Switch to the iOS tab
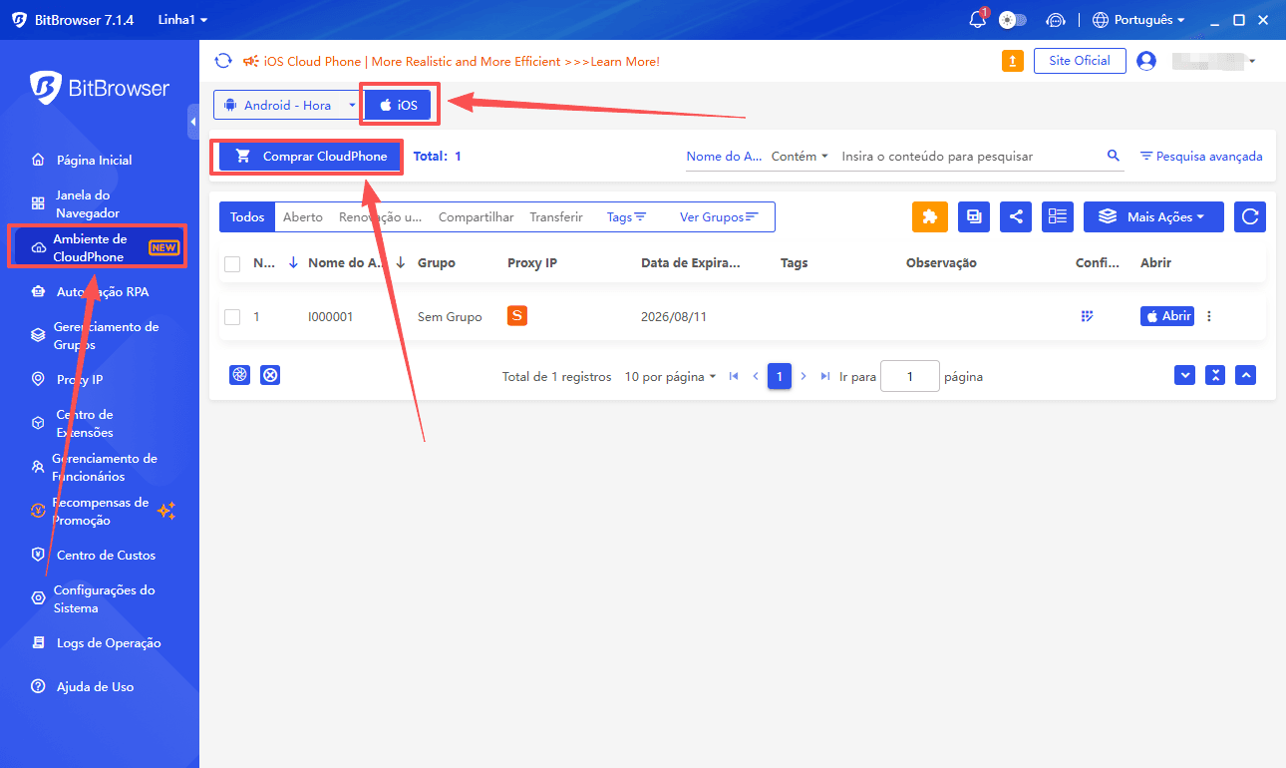1286x768 pixels. [x=398, y=105]
